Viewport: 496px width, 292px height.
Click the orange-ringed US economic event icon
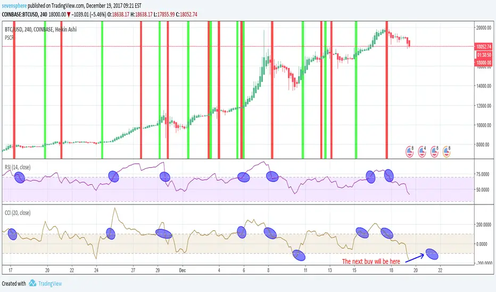click(x=447, y=152)
